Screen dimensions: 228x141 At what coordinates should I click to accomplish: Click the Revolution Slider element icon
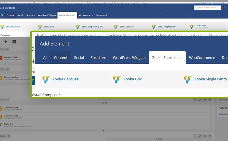[x=1, y=58]
